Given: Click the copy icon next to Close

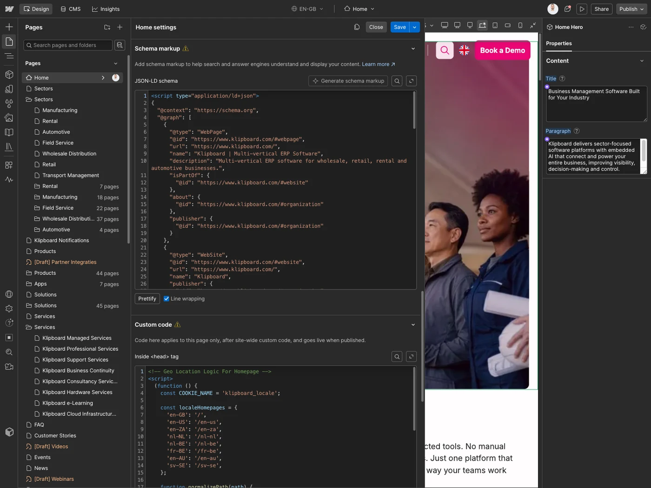Looking at the screenshot, I should click(357, 27).
